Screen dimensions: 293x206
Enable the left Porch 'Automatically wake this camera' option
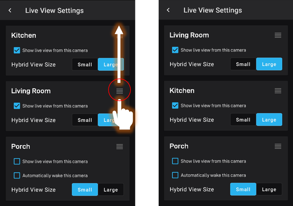pyautogui.click(x=17, y=175)
